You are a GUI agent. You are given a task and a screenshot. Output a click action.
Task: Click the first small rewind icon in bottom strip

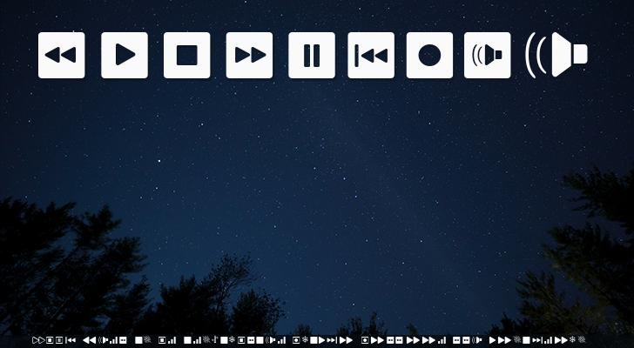tap(89, 339)
